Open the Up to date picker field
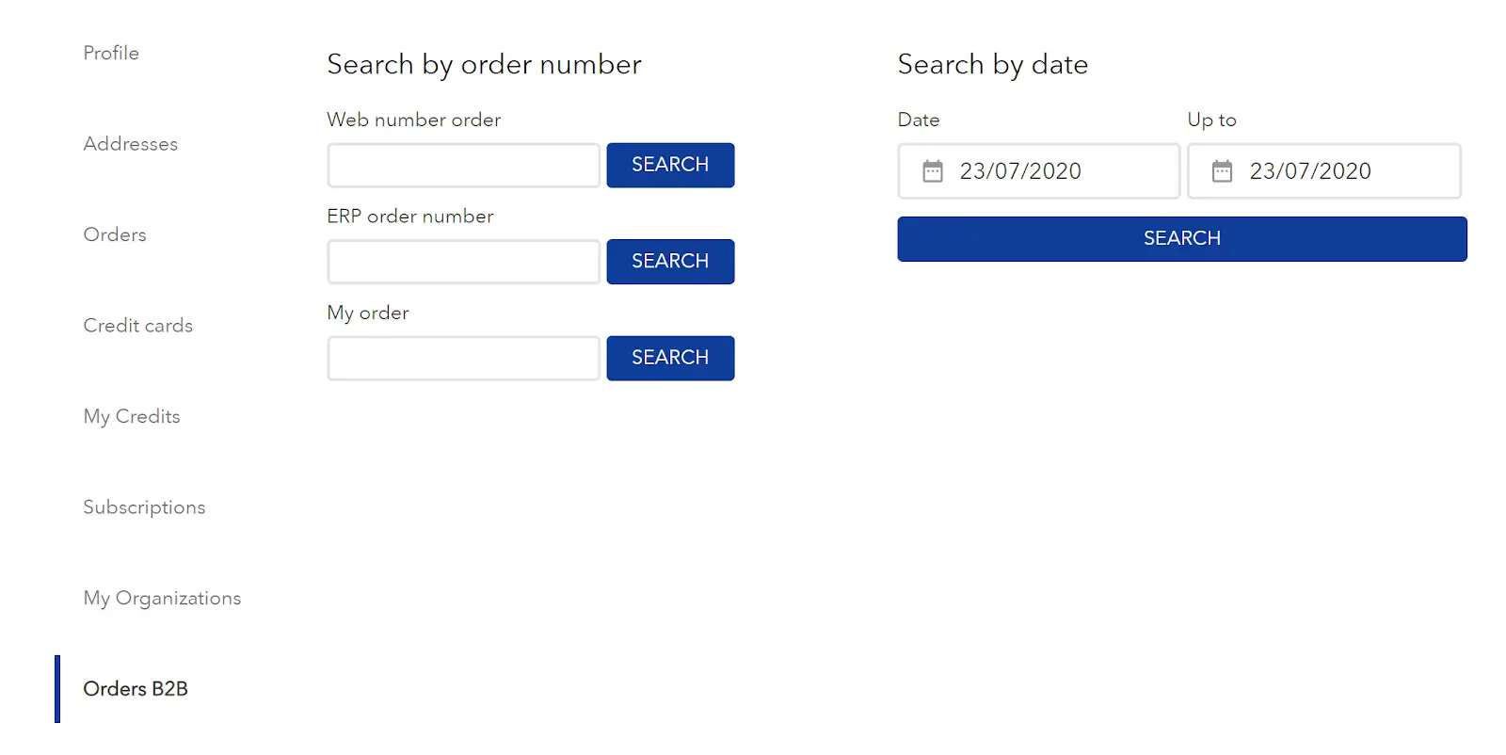This screenshot has height=755, width=1506. 1337,171
